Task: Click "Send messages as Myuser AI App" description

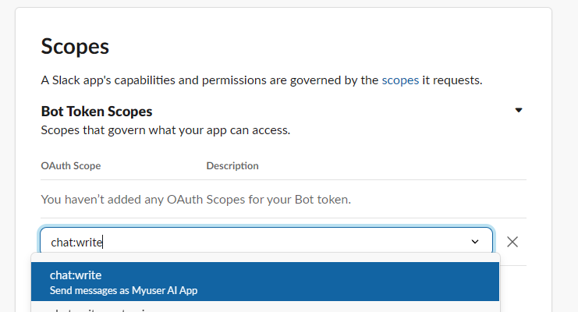Action: click(x=123, y=291)
